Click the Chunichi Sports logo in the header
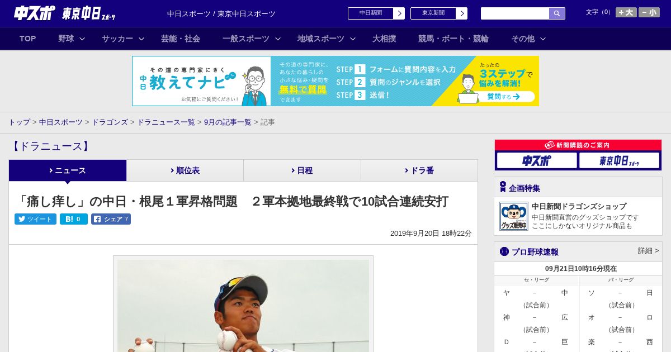Viewport: 671px width, 352px height. pos(35,13)
